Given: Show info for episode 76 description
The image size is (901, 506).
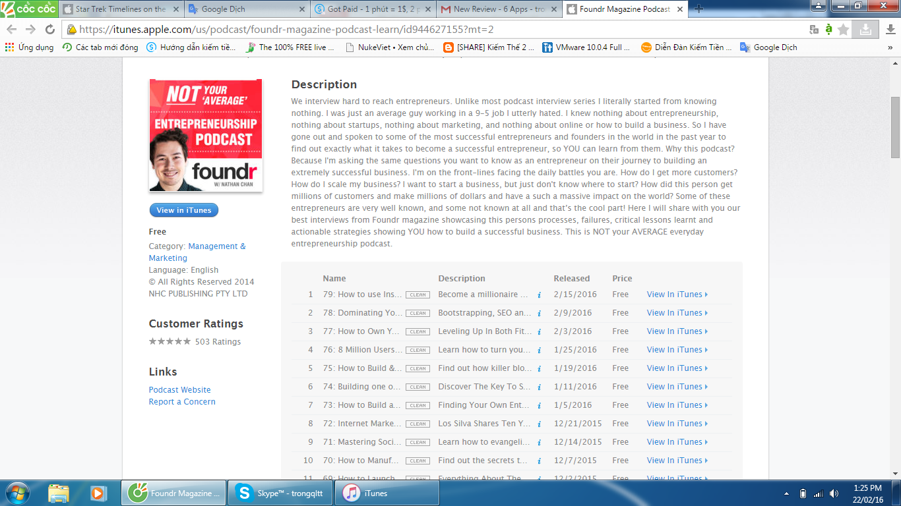Looking at the screenshot, I should (x=539, y=351).
